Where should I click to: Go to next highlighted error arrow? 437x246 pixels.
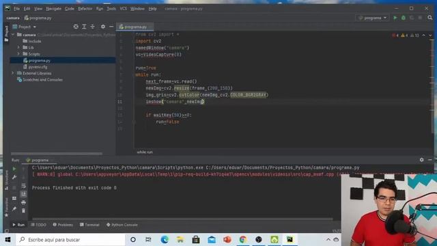coord(430,36)
